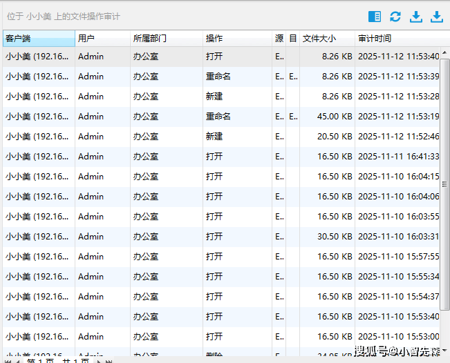
Task: Select the 重命名 row with 45.00 KB size
Action: (221, 117)
